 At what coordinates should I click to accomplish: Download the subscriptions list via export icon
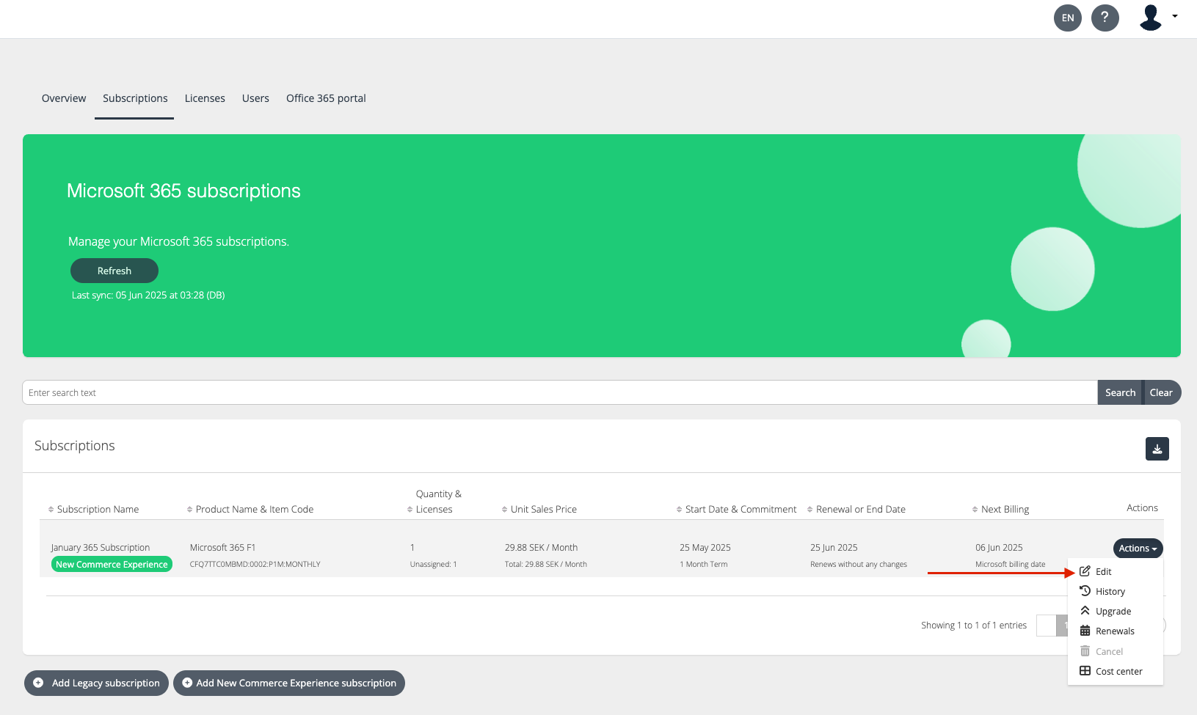(1157, 449)
